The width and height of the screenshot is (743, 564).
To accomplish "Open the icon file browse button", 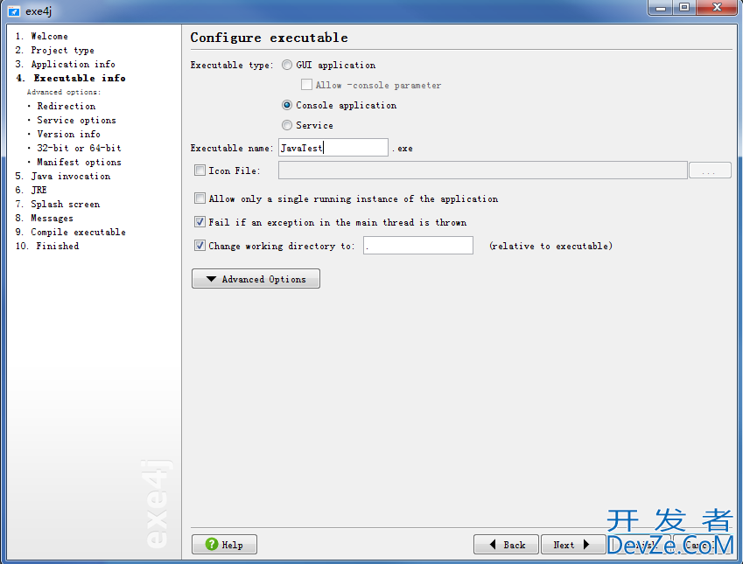I will tap(710, 171).
